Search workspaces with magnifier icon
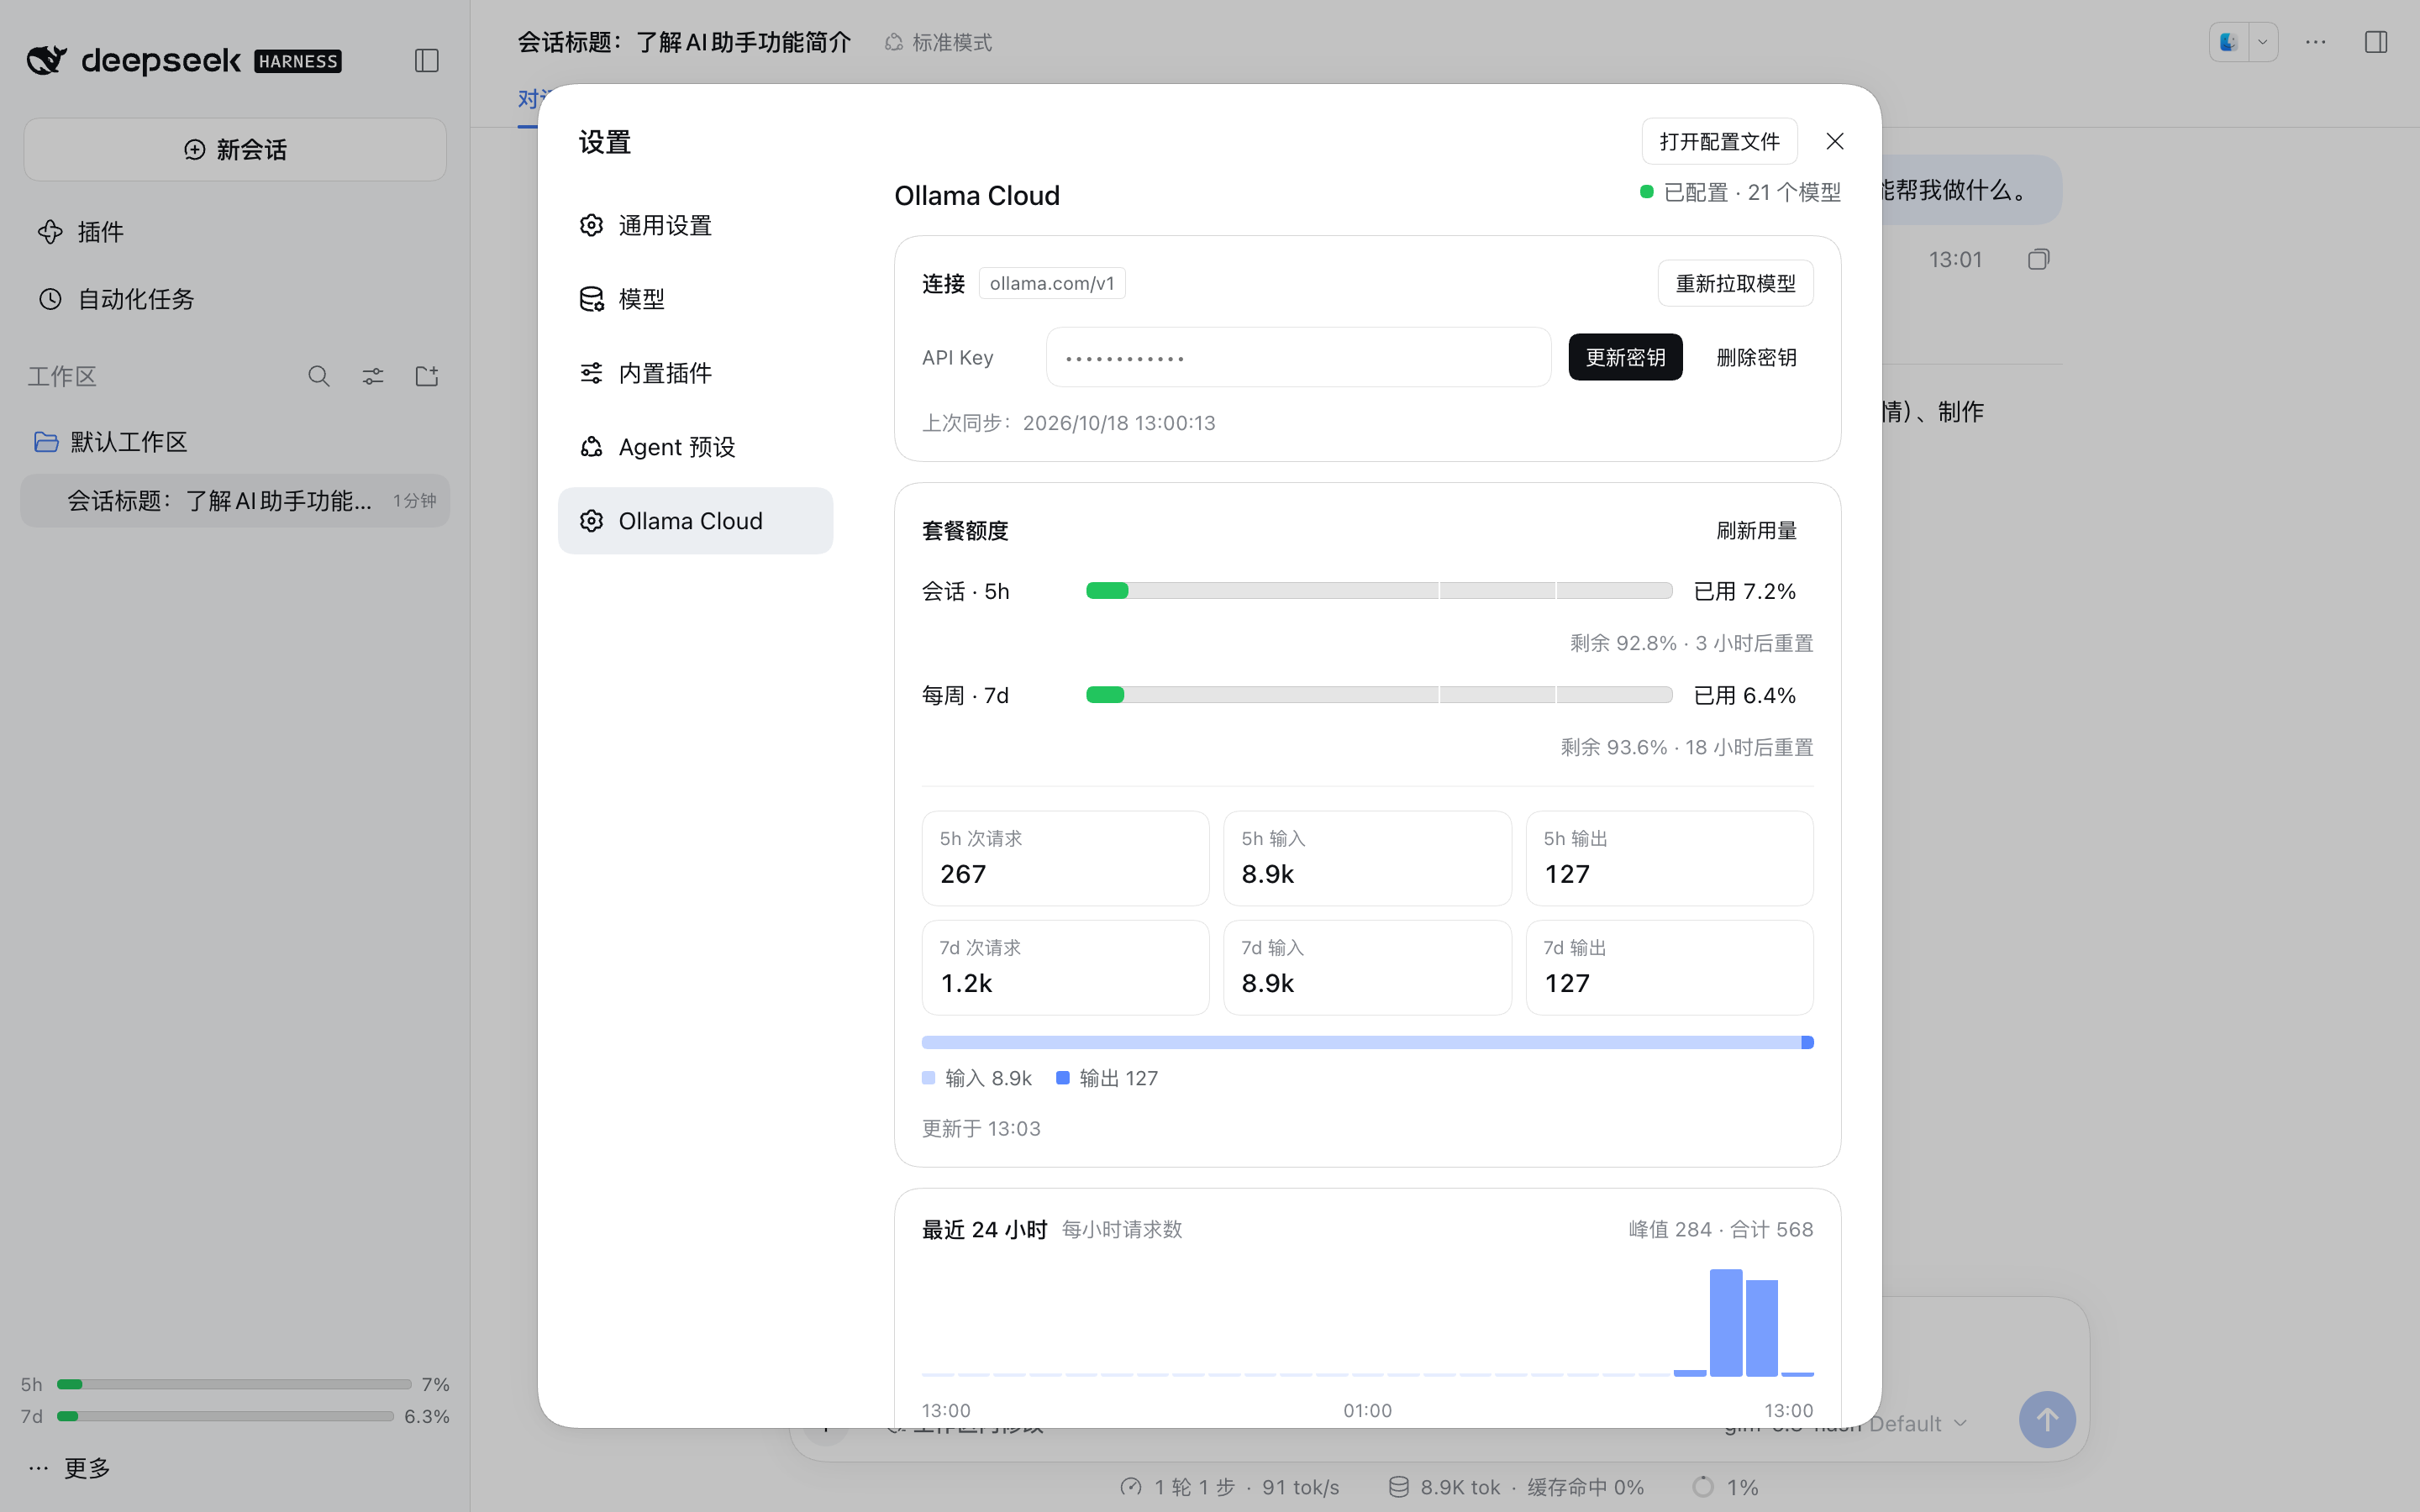2420x1512 pixels. [x=319, y=376]
